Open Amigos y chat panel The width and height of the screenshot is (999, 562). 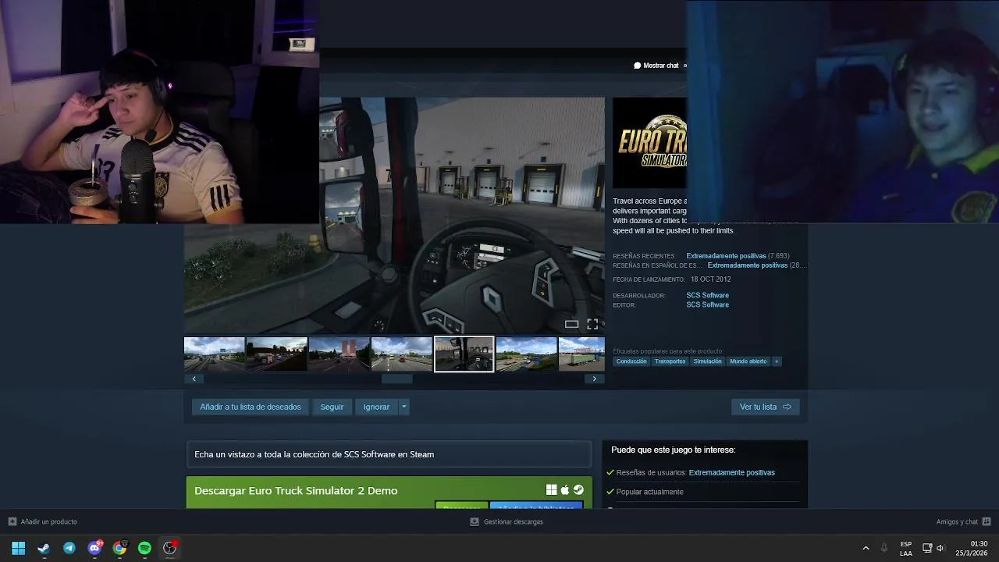click(x=963, y=521)
